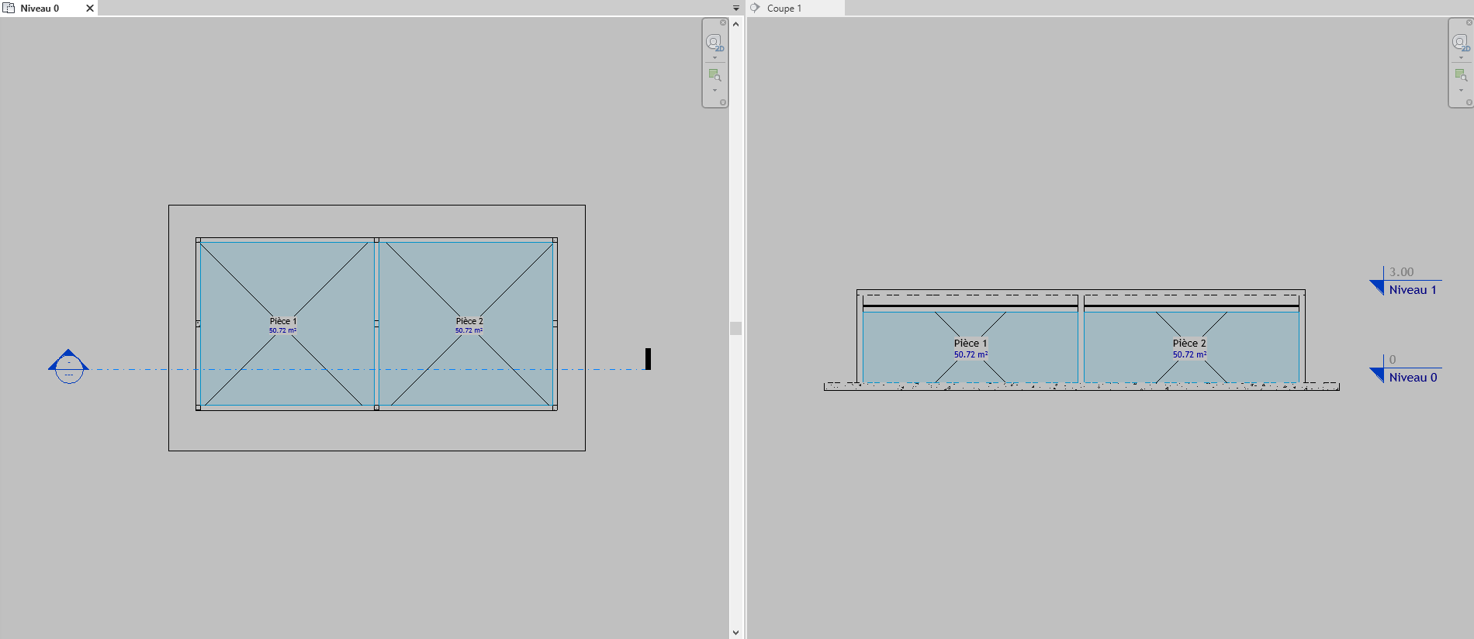Image resolution: width=1474 pixels, height=639 pixels.
Task: Click the 3.00 elevation value of Niveau 1
Action: (1401, 272)
